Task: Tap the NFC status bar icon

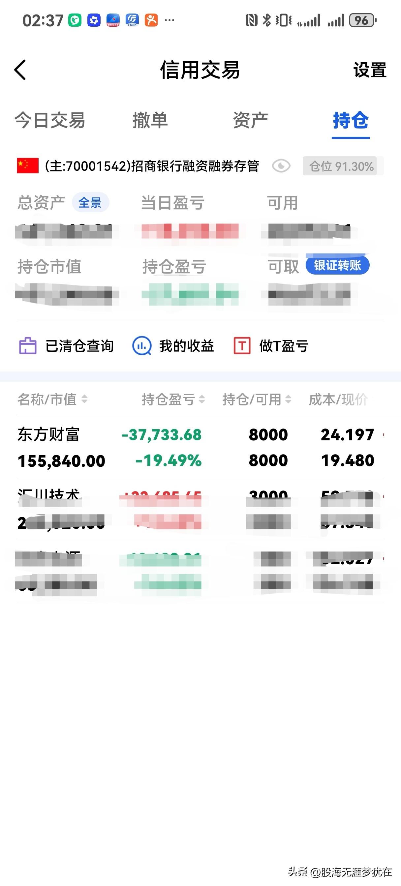Action: tap(251, 21)
